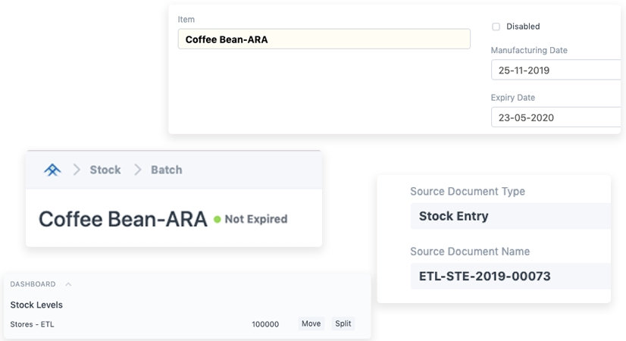Click the Item field Coffee Bean-ARA
626x341 pixels.
tap(324, 39)
